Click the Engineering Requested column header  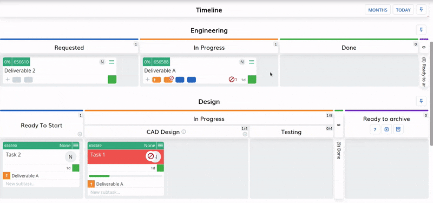click(69, 48)
